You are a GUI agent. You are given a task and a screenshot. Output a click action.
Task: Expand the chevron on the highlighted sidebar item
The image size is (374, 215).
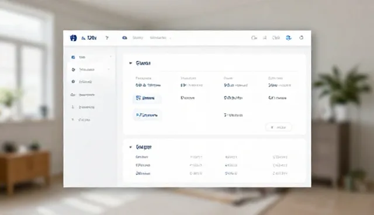coord(109,70)
